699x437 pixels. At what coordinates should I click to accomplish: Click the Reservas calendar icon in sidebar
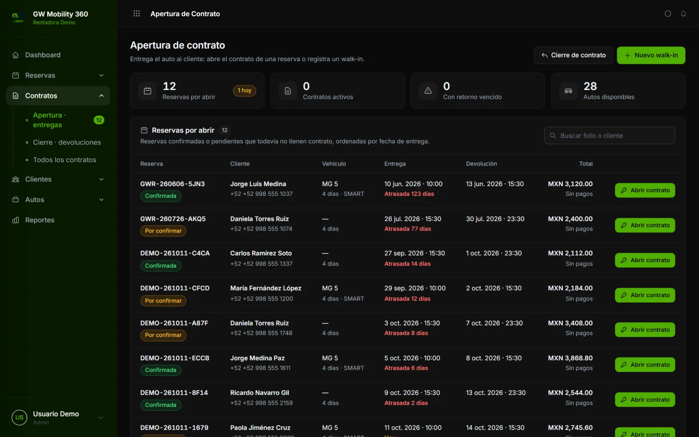point(16,75)
